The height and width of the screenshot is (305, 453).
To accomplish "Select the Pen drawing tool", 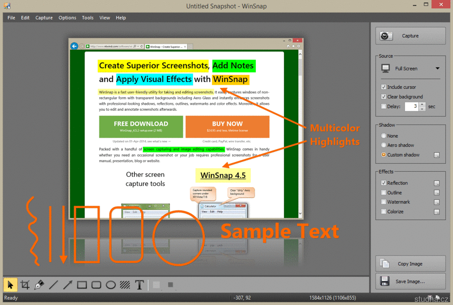I will [39, 285].
